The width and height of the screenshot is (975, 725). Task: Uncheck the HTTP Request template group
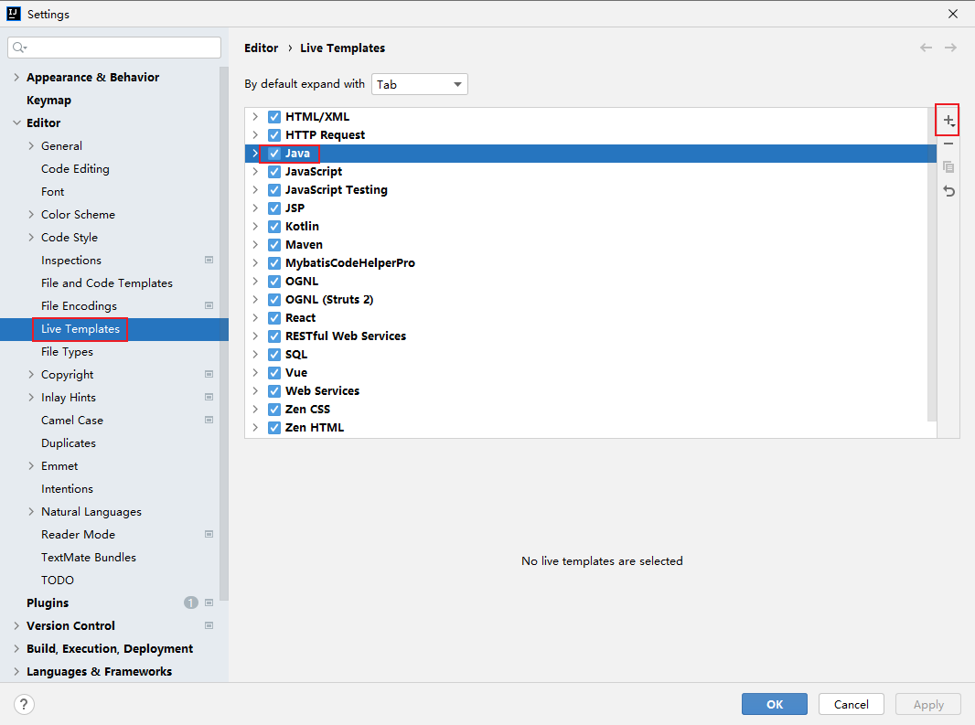point(274,135)
